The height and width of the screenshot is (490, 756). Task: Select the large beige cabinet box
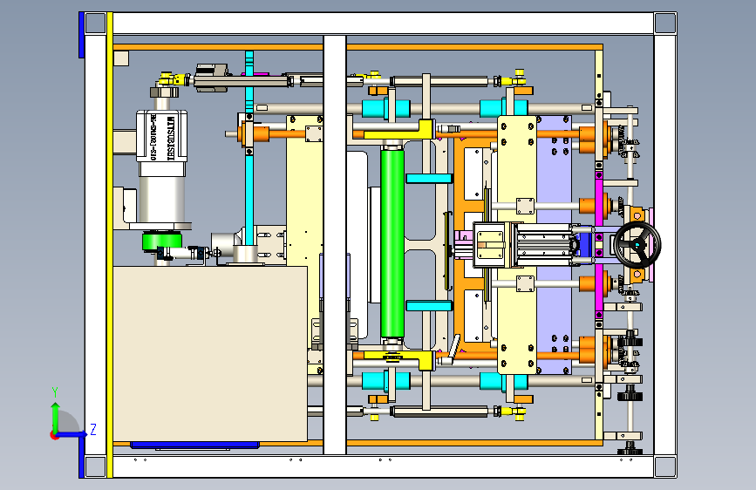click(210, 353)
